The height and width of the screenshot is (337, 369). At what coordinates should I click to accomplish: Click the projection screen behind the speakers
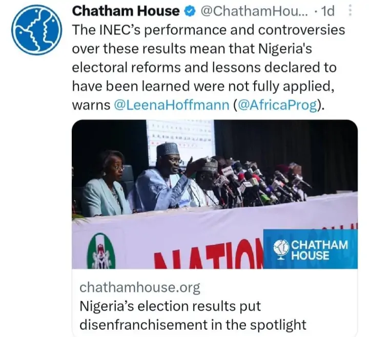click(x=180, y=138)
